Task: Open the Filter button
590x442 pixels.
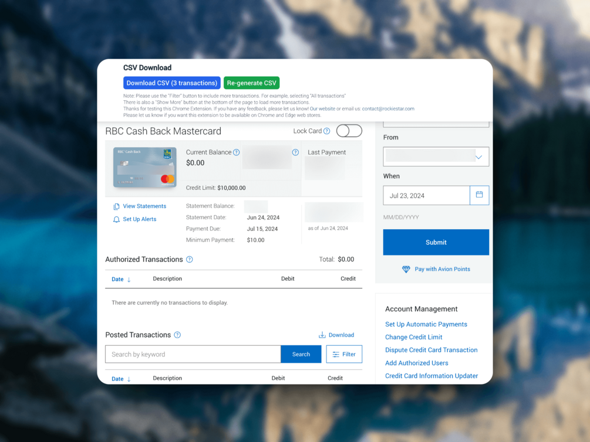Action: 344,355
